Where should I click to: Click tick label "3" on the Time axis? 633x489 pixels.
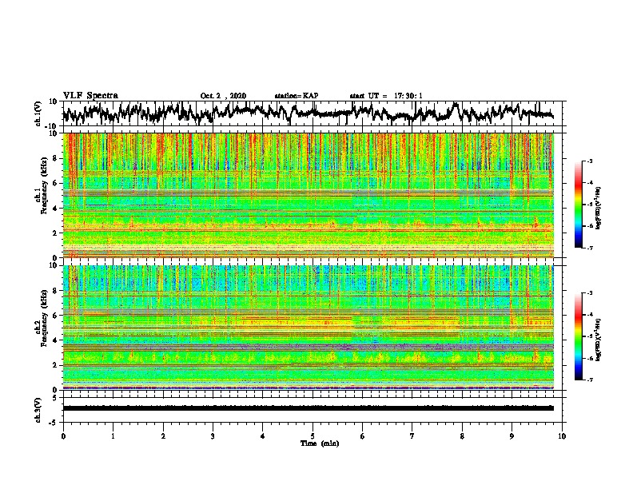pyautogui.click(x=213, y=436)
